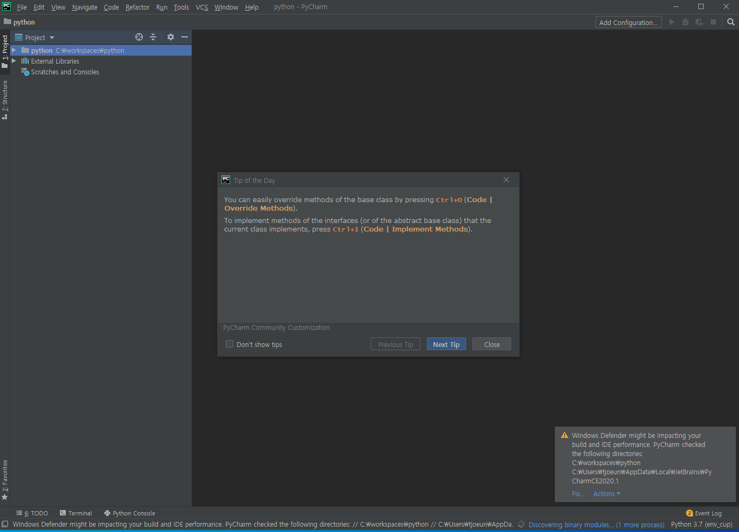
Task: Open the Edit menu
Action: pos(39,7)
